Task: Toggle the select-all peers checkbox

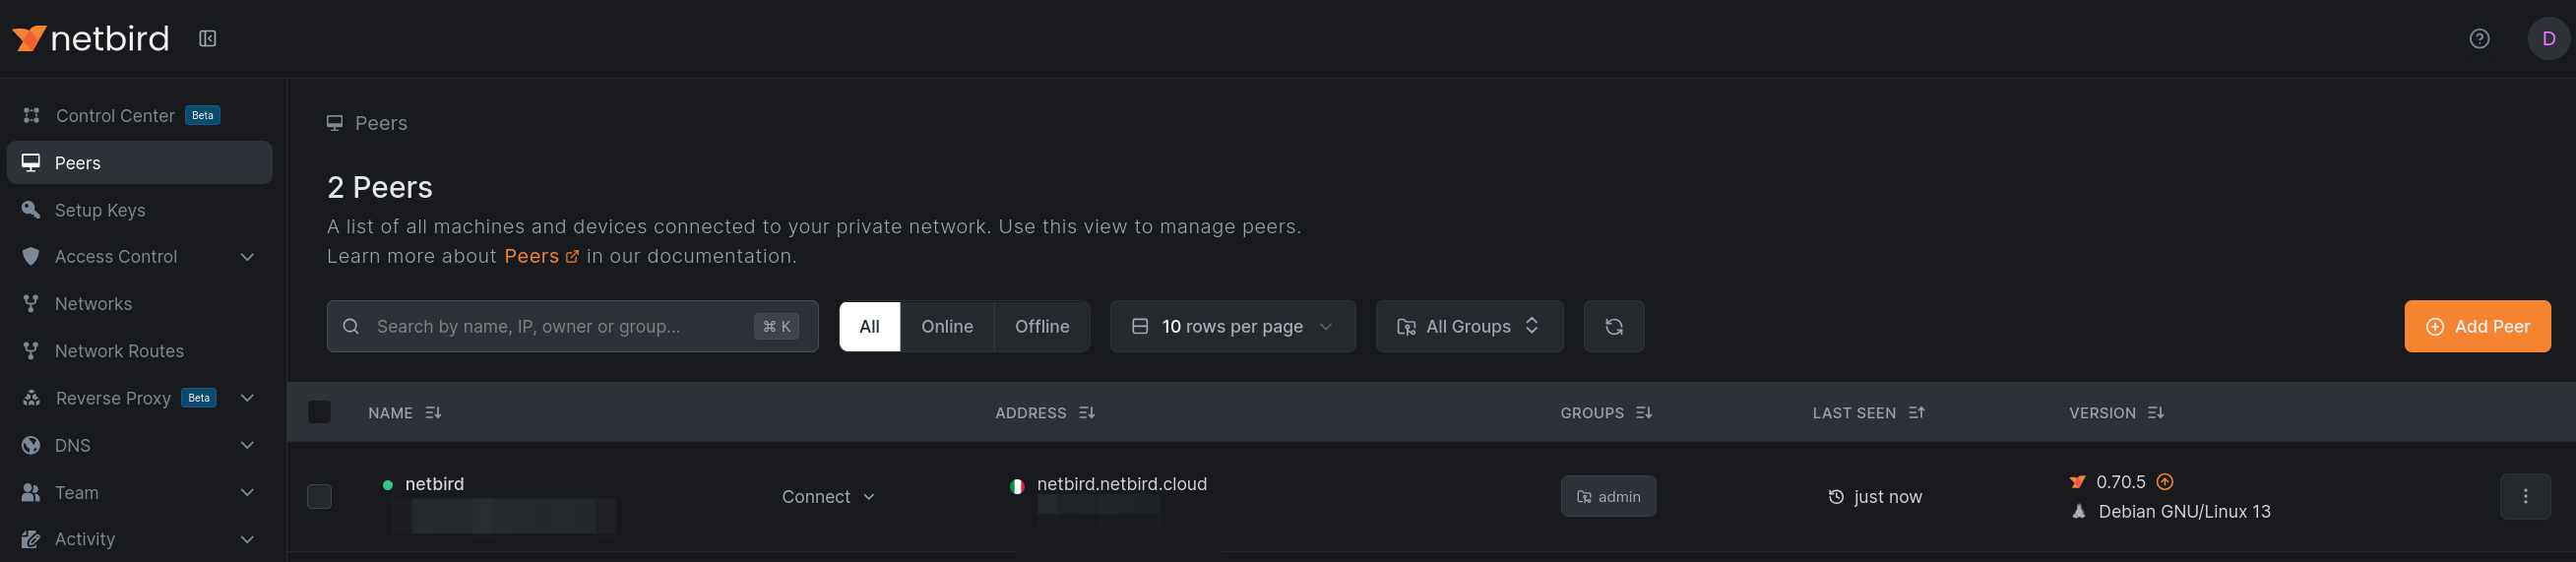Action: click(319, 412)
